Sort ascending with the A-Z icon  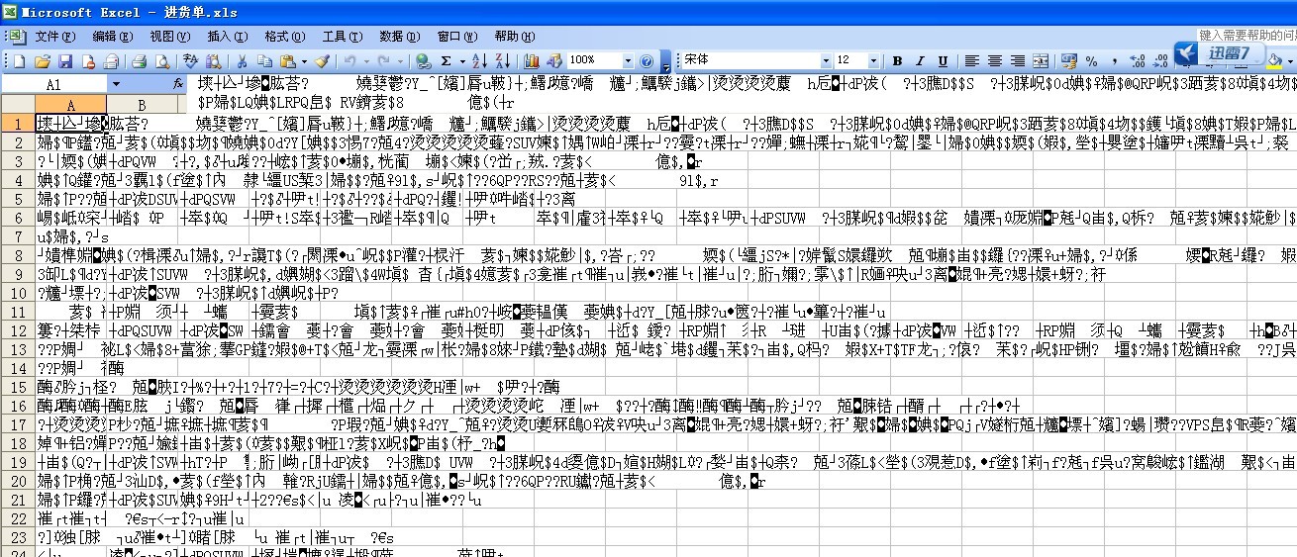tap(479, 60)
